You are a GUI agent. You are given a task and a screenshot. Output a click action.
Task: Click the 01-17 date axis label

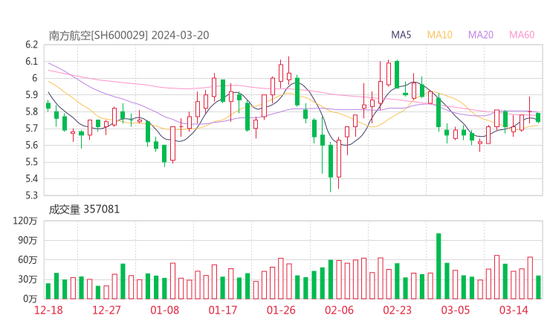point(223,310)
